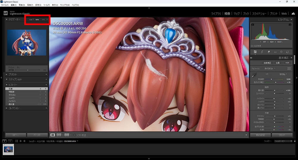This screenshot has height=160, width=298.
Task: Toggle highlight clipping indicator in histogram
Action: pos(290,25)
